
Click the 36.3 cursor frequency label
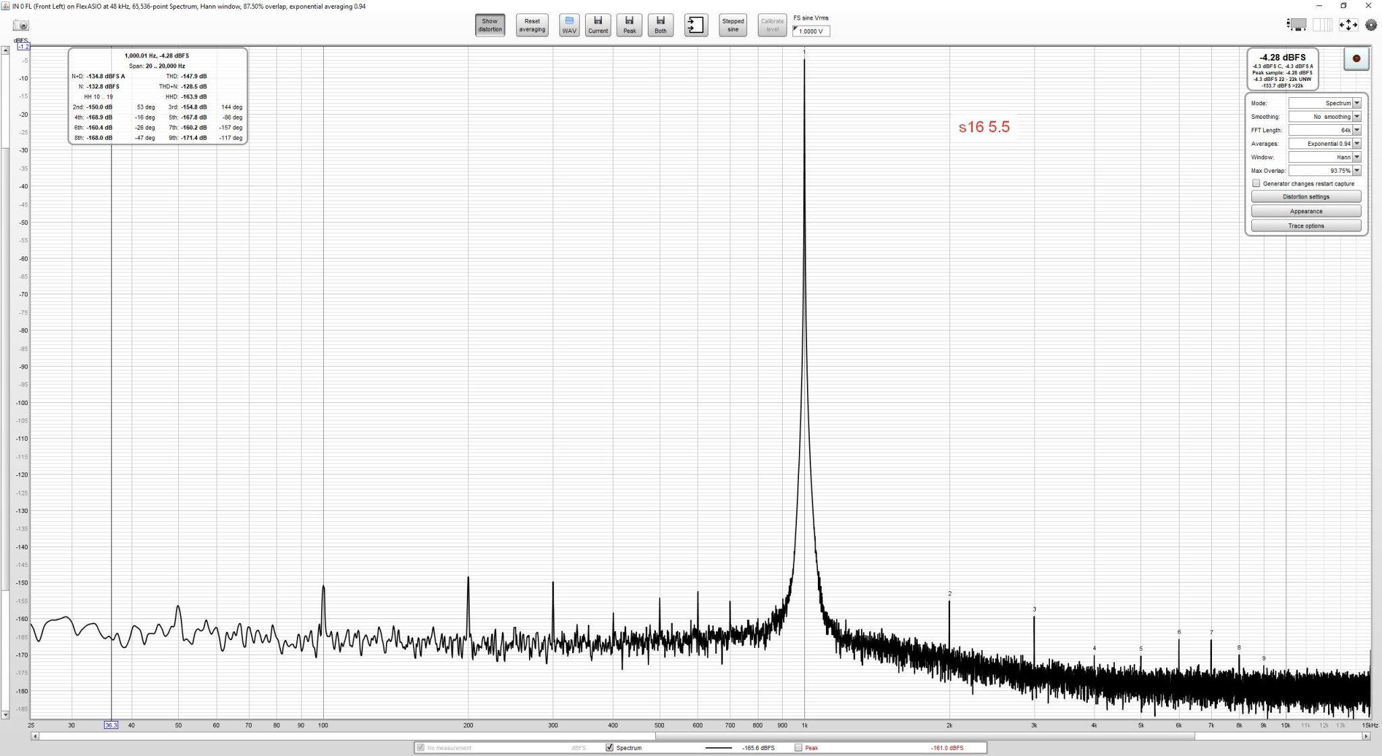pyautogui.click(x=111, y=726)
